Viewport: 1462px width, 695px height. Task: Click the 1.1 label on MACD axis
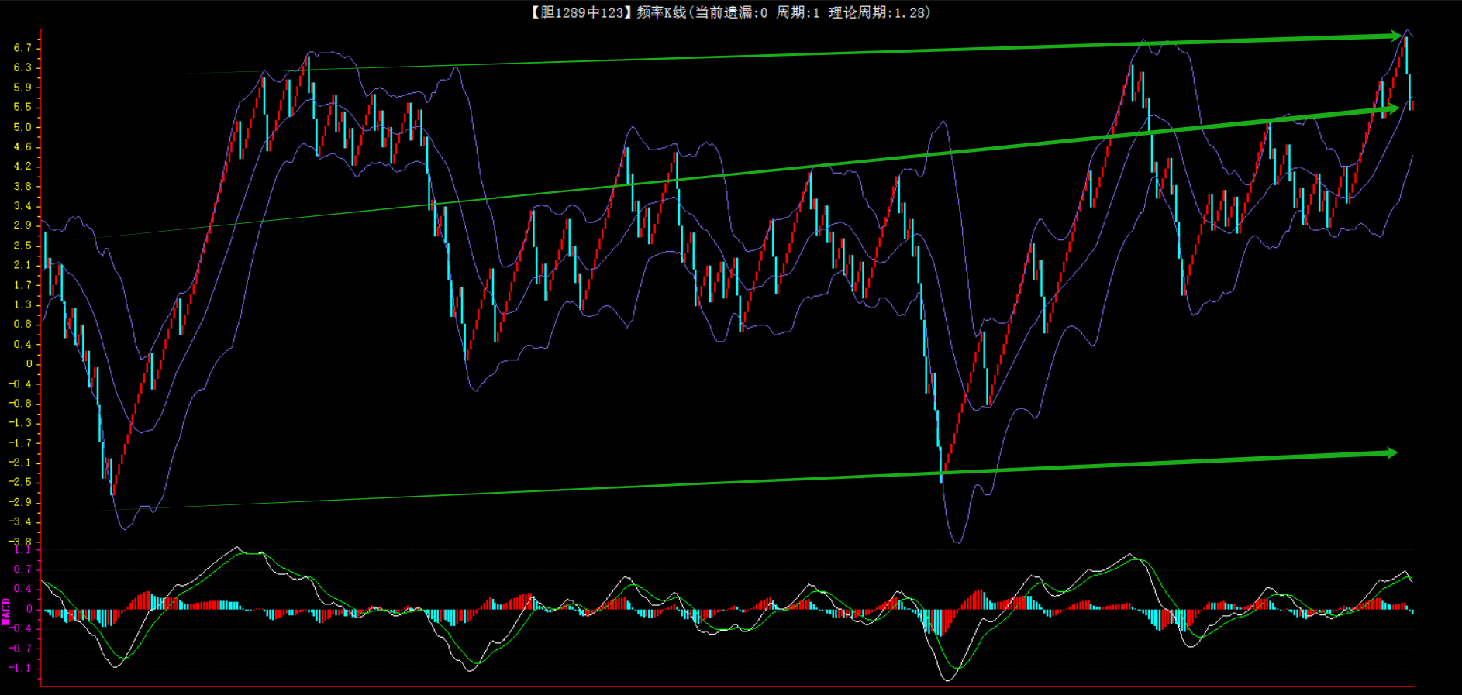22,550
